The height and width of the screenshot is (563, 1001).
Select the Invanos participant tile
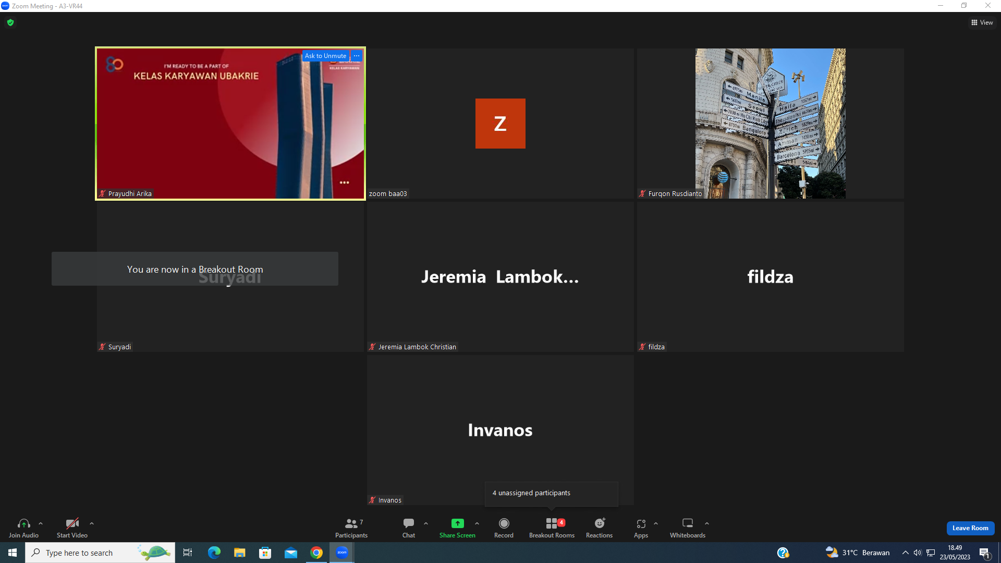point(500,430)
